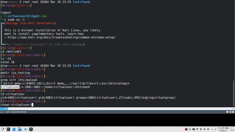Click the cd /mnt/sdb1 command text
Viewport: 235px width, 132px height.
(x=11, y=52)
